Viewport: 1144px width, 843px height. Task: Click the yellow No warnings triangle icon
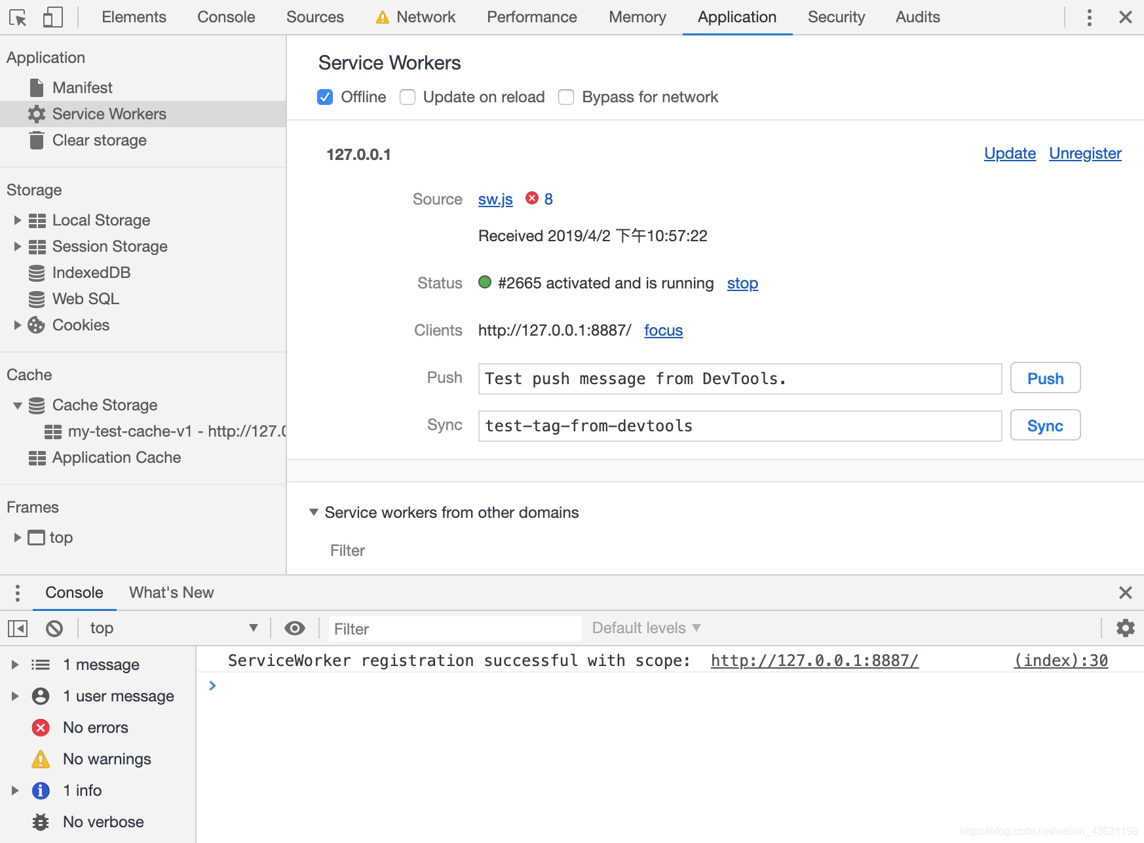(x=41, y=759)
